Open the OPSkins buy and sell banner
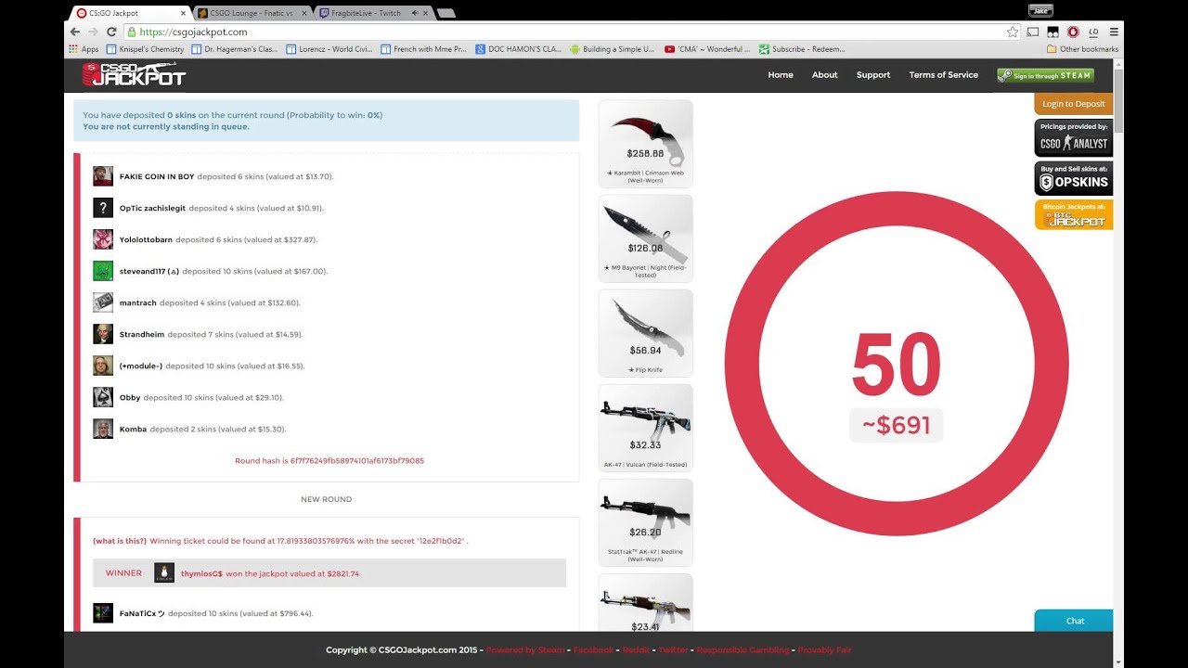 [x=1073, y=178]
